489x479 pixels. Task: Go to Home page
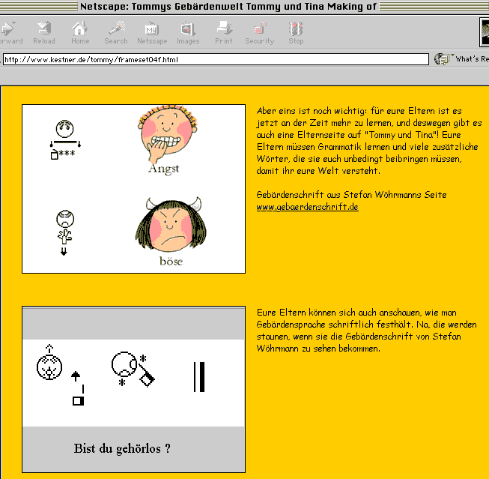[x=80, y=33]
